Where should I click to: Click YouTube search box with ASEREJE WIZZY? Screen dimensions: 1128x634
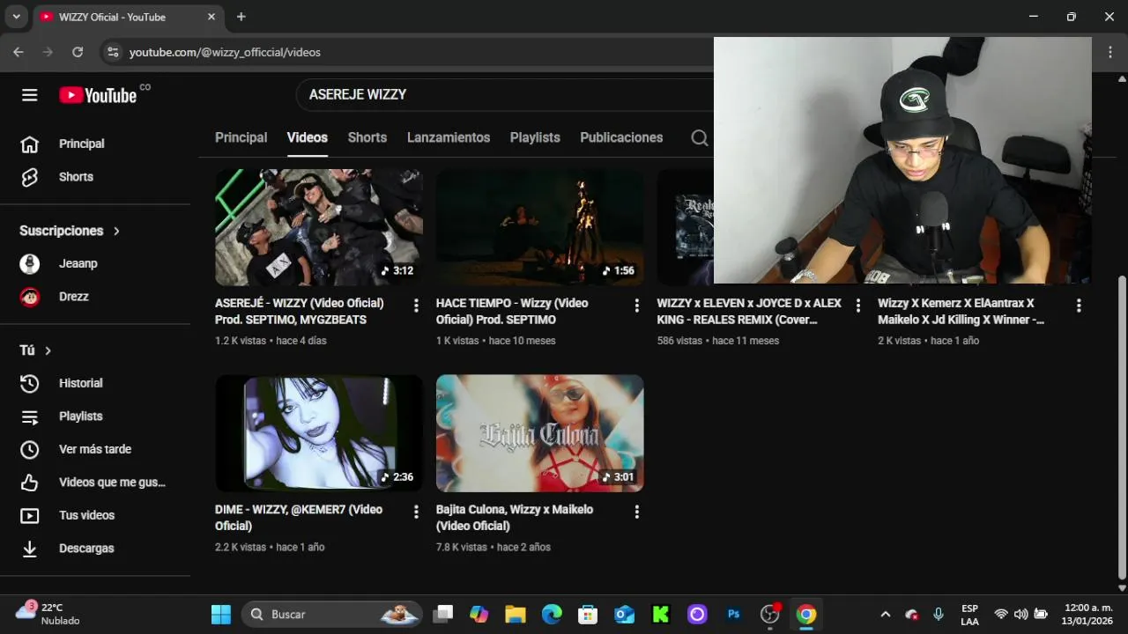[505, 94]
